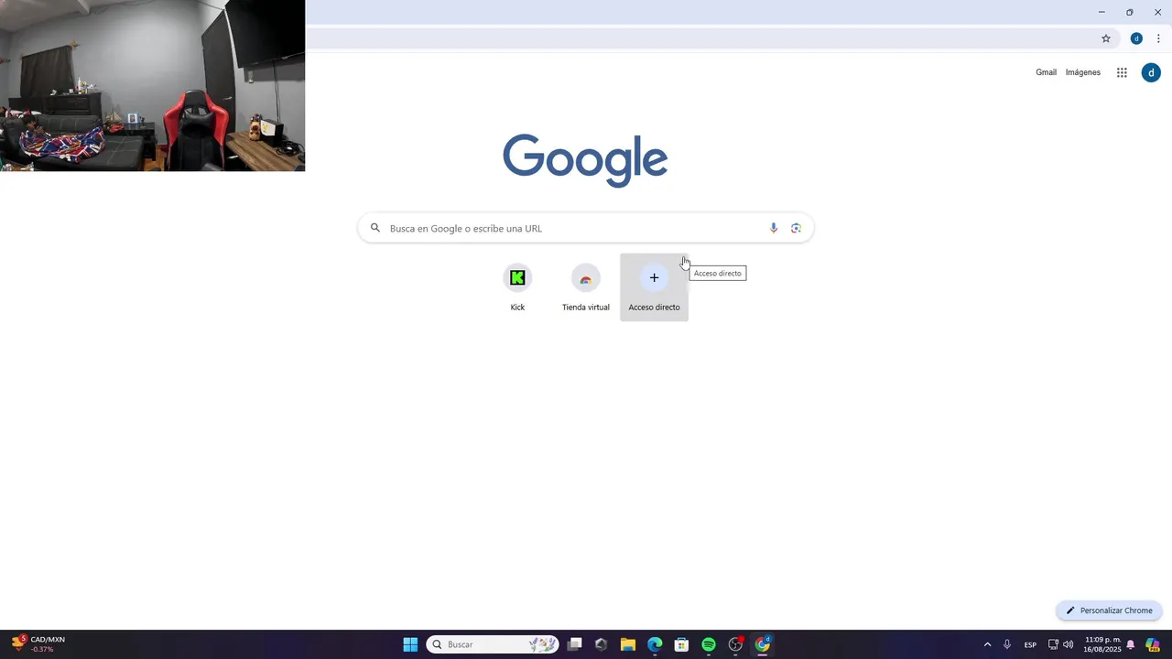Open Gmail link
Screen dimensions: 1172x659
coord(1046,72)
